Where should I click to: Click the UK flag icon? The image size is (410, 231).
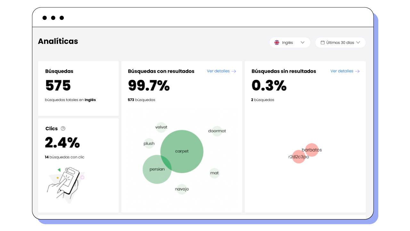[277, 42]
